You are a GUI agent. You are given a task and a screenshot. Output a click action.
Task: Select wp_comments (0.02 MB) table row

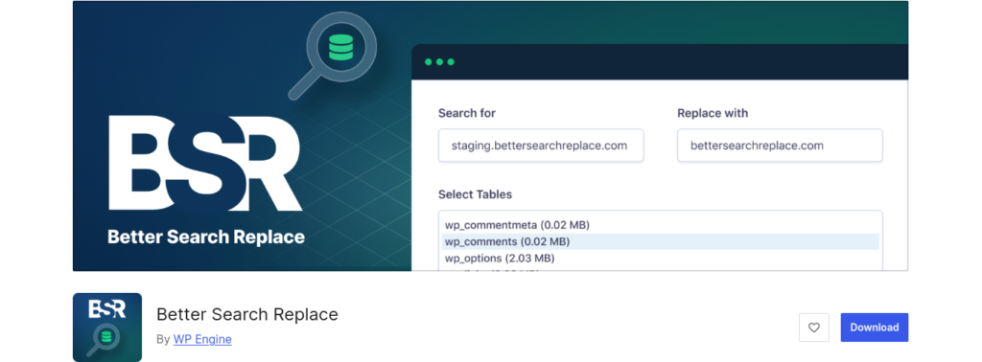click(660, 241)
